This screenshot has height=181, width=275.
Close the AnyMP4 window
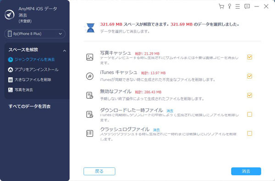coord(266,6)
